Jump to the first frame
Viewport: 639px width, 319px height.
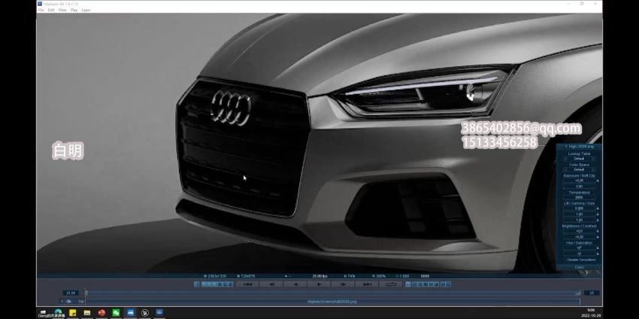coord(247,284)
